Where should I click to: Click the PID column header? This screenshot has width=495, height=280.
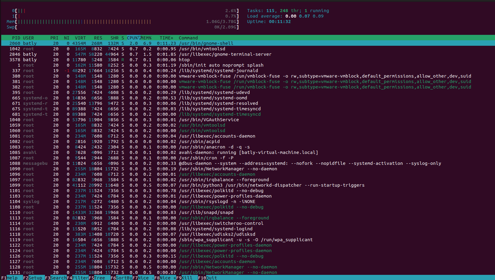[x=16, y=38]
